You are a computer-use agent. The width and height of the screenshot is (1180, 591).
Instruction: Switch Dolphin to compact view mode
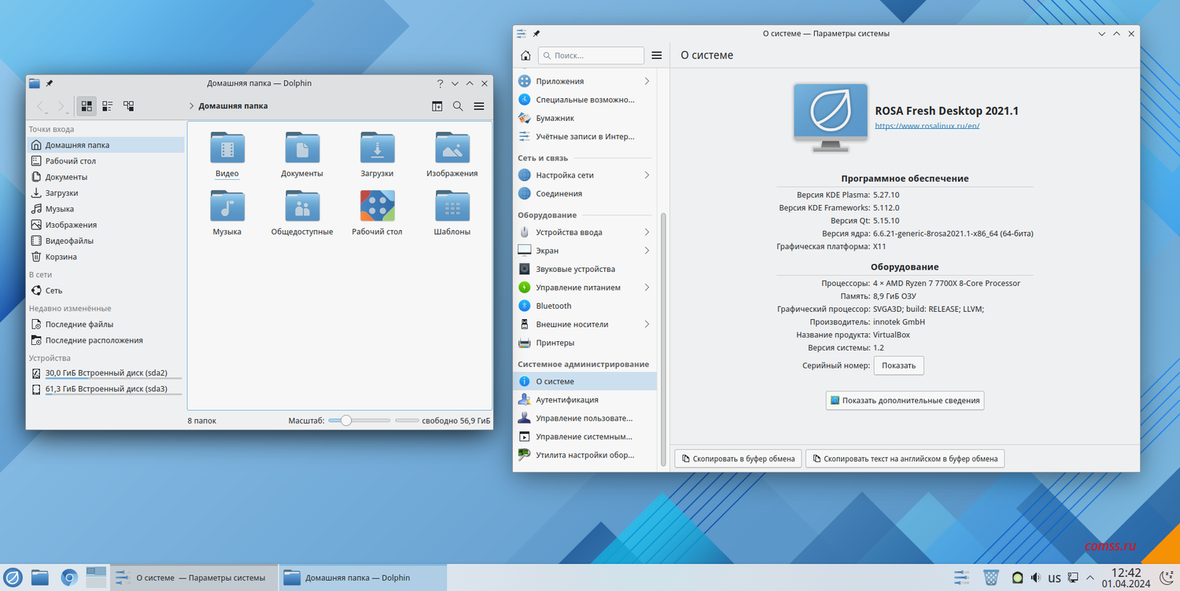point(108,106)
